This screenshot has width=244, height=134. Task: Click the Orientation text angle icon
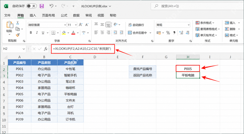pos(115,24)
